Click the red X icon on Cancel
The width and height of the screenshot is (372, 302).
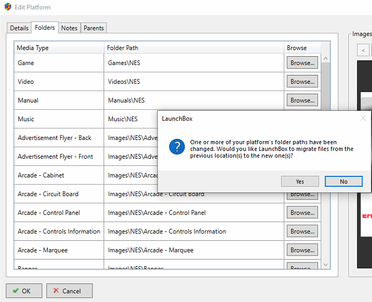56,290
